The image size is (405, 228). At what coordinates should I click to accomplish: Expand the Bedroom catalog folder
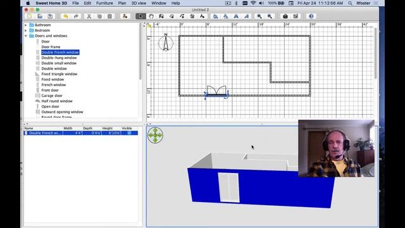coord(26,30)
